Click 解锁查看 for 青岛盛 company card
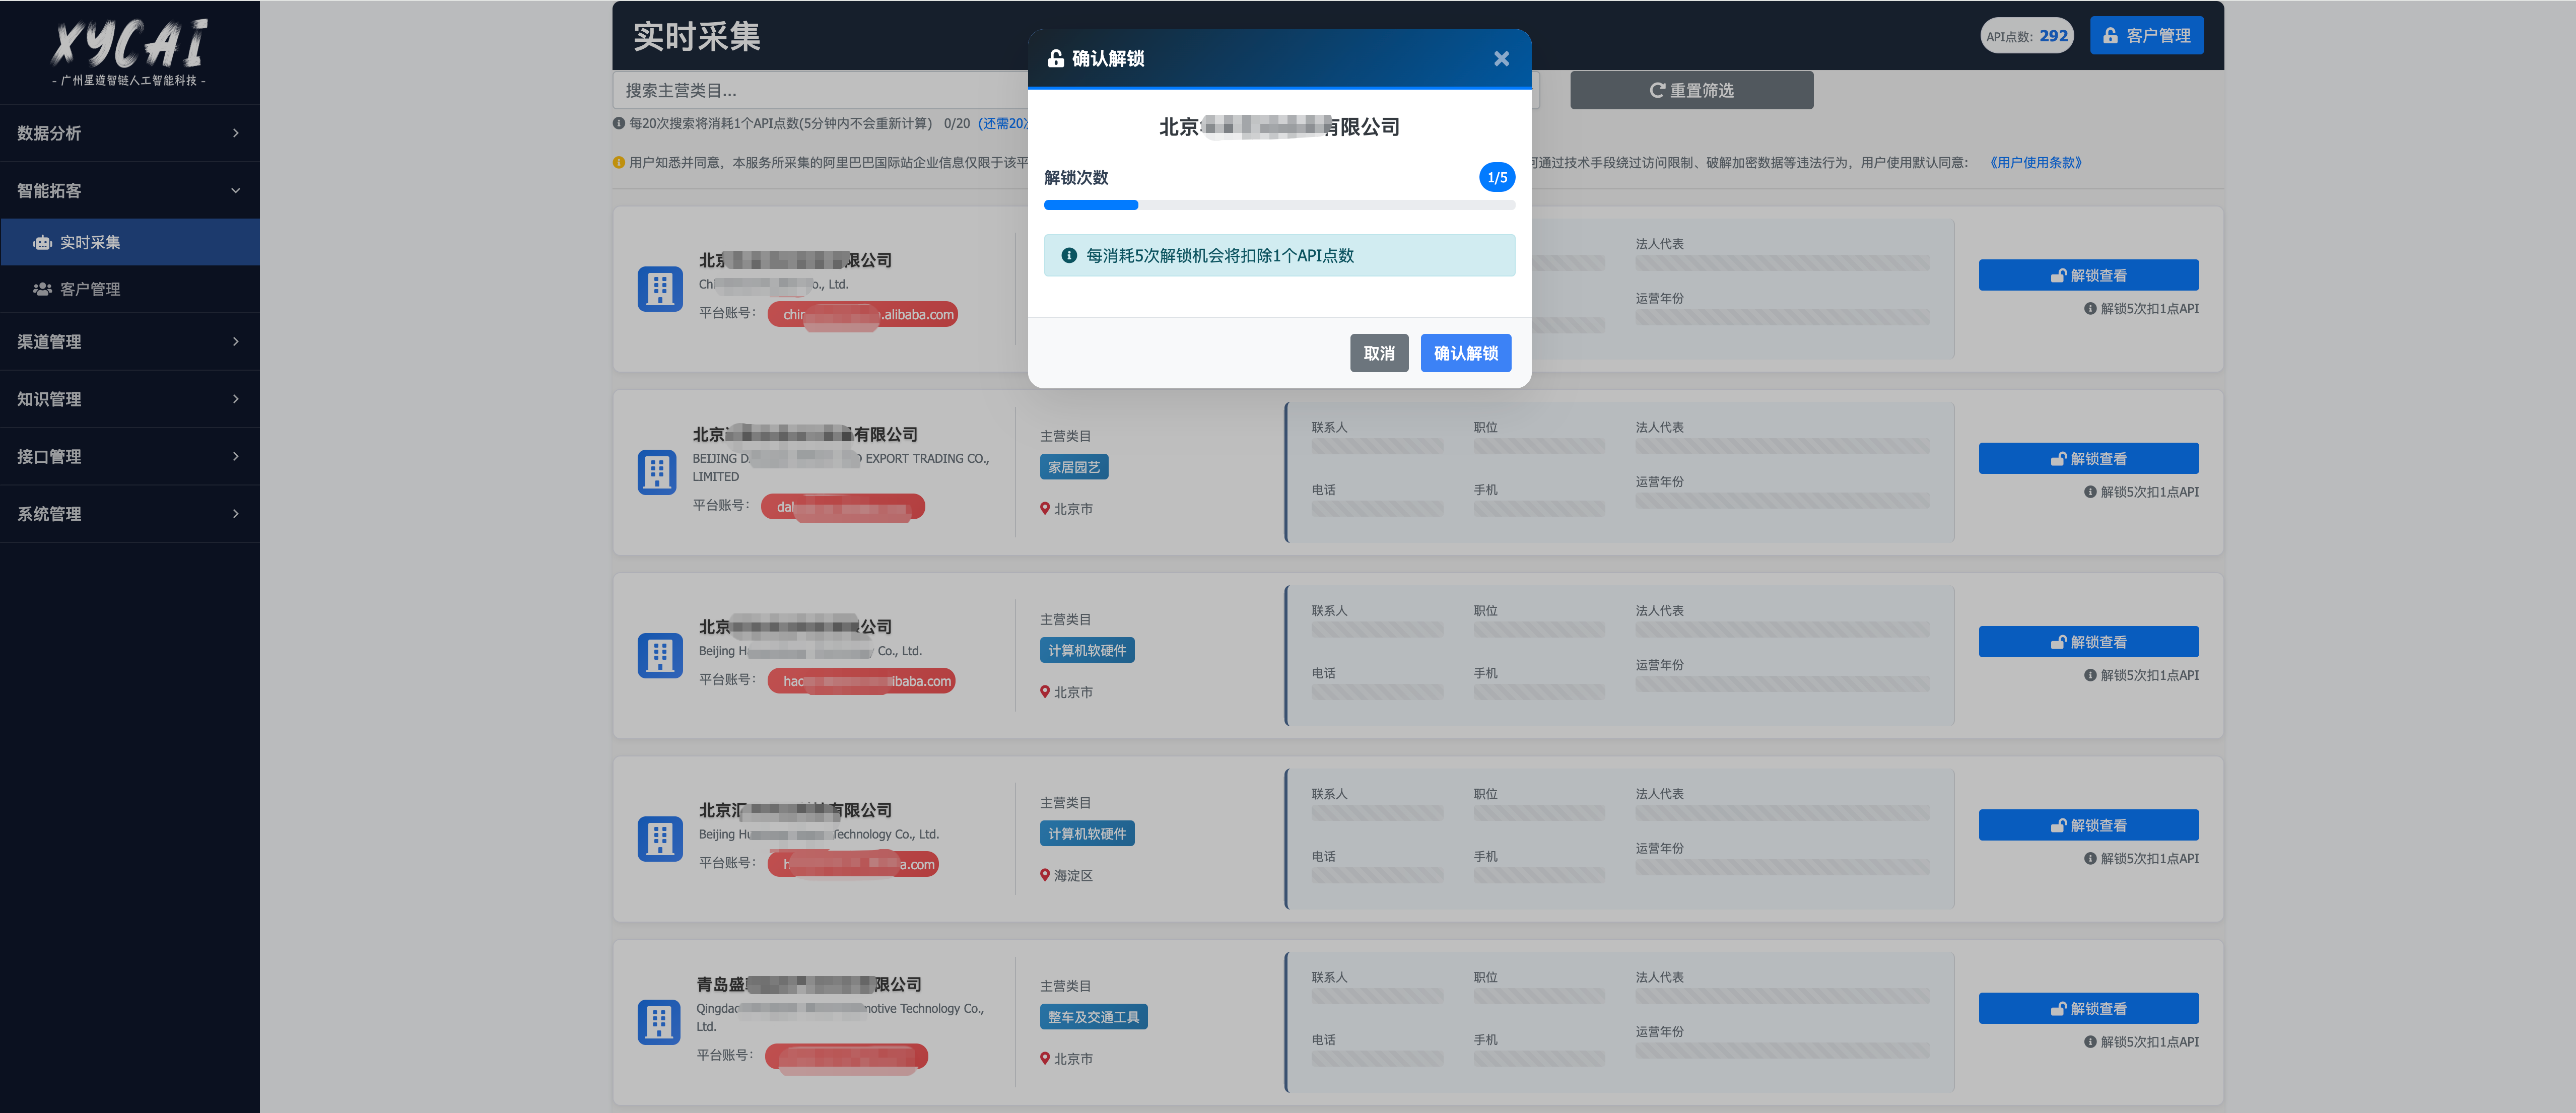 point(2088,1008)
